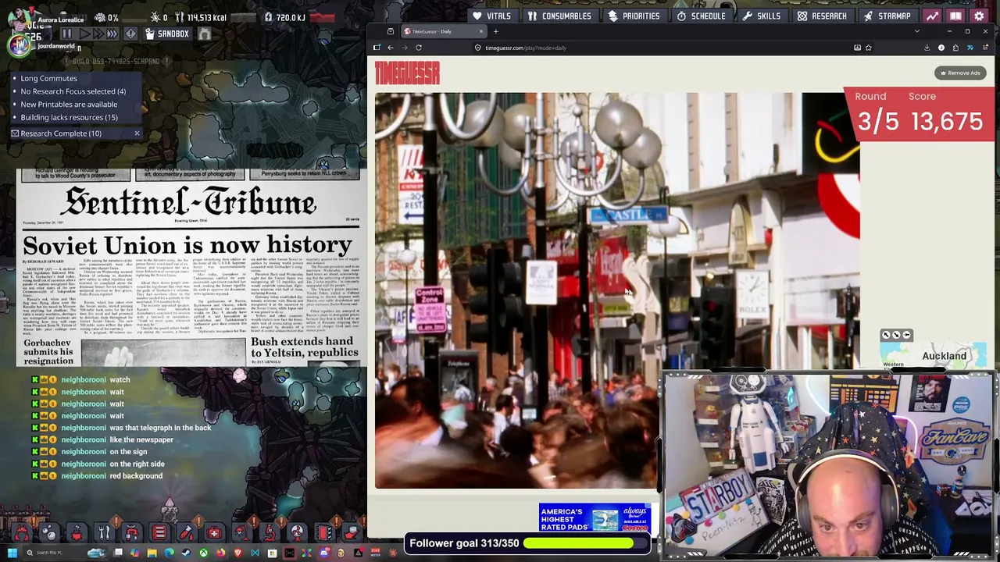The width and height of the screenshot is (1000, 562).
Task: Switch to the TimeGuessr - Daily tab
Action: click(443, 31)
